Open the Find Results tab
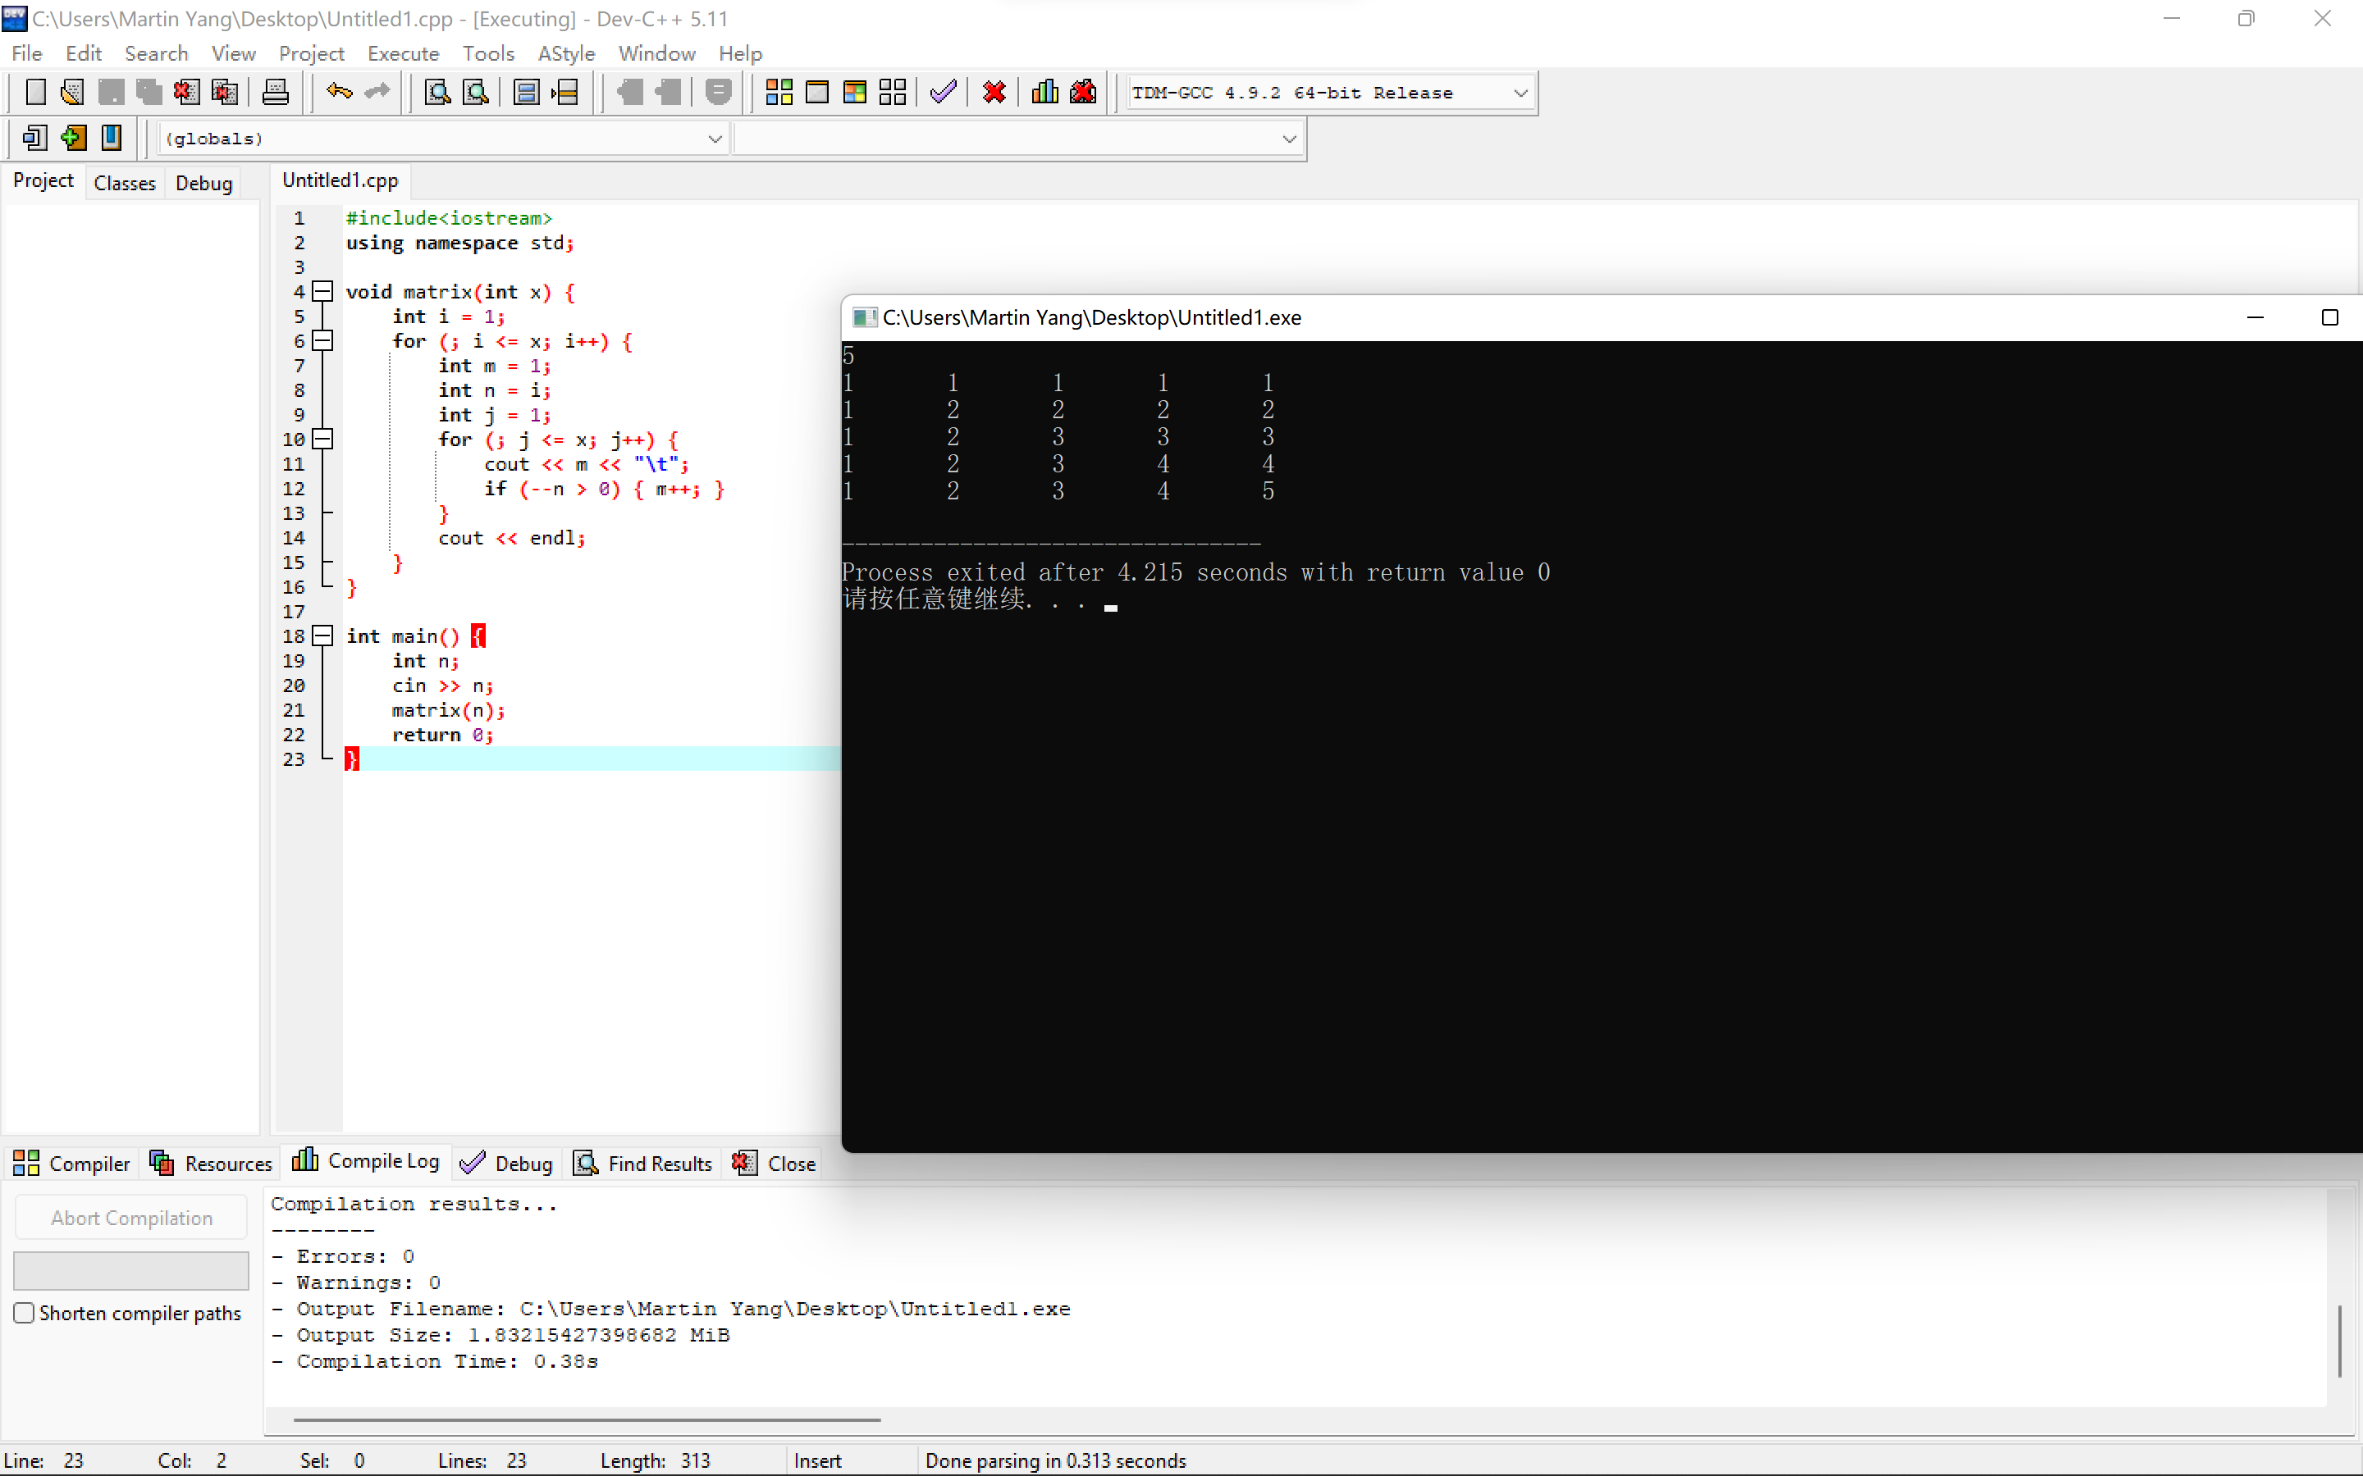Image resolution: width=2363 pixels, height=1476 pixels. tap(644, 1163)
